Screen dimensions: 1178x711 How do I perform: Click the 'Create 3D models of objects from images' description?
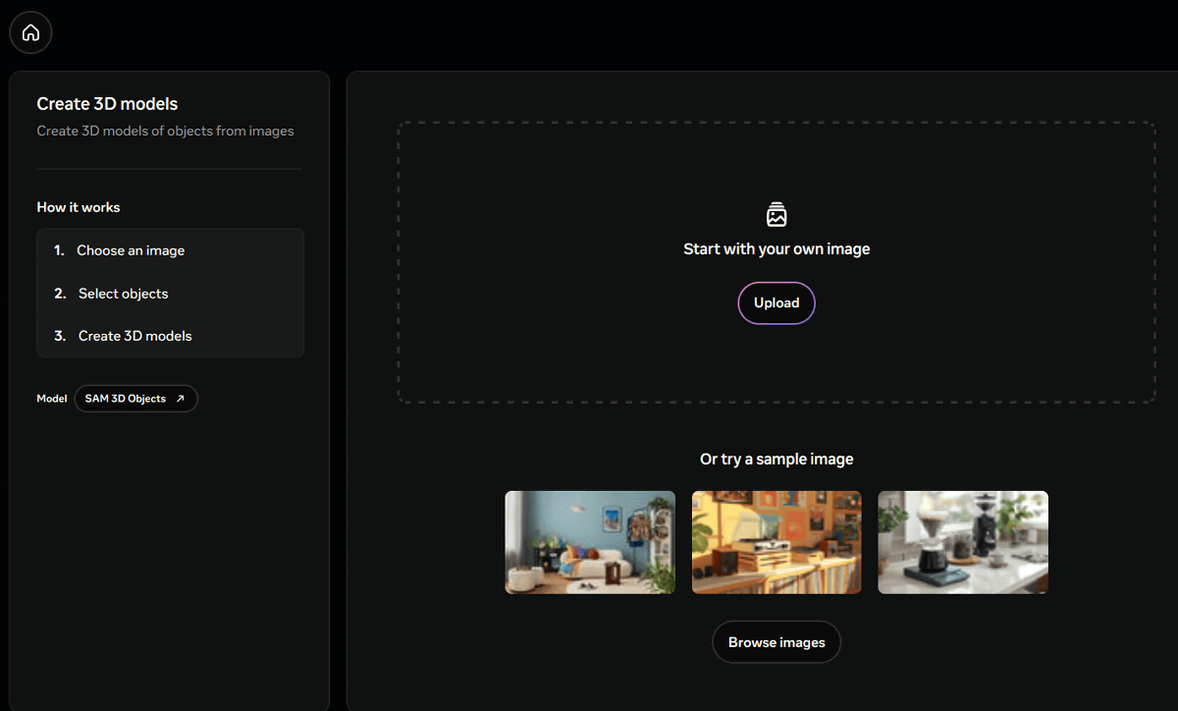click(165, 131)
